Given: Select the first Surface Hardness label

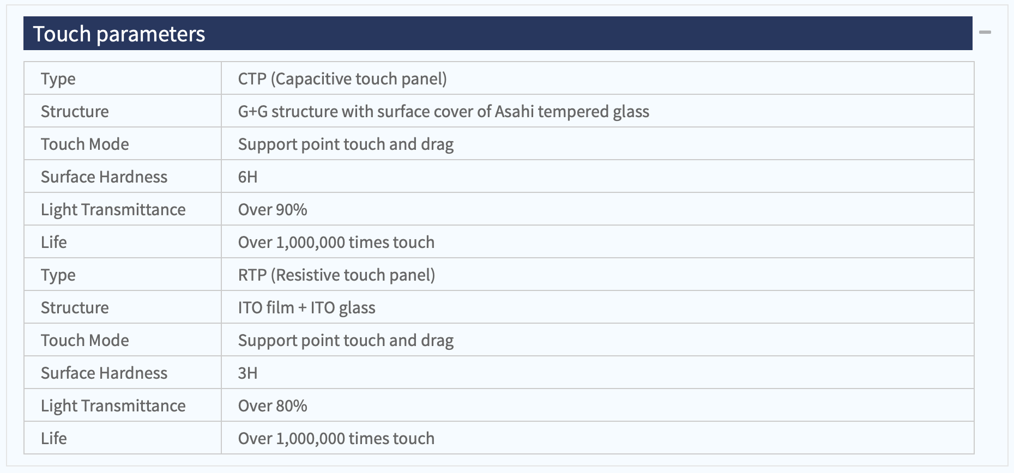Looking at the screenshot, I should coord(123,176).
